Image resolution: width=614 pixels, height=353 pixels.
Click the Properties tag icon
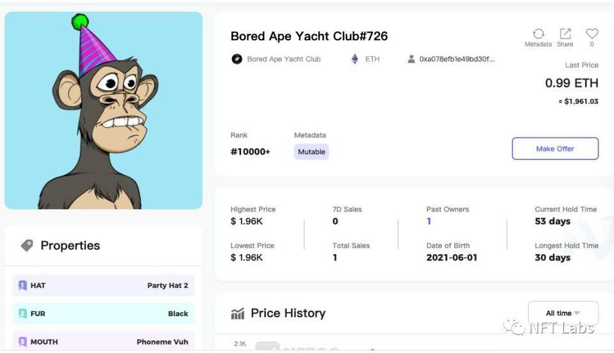click(x=27, y=246)
